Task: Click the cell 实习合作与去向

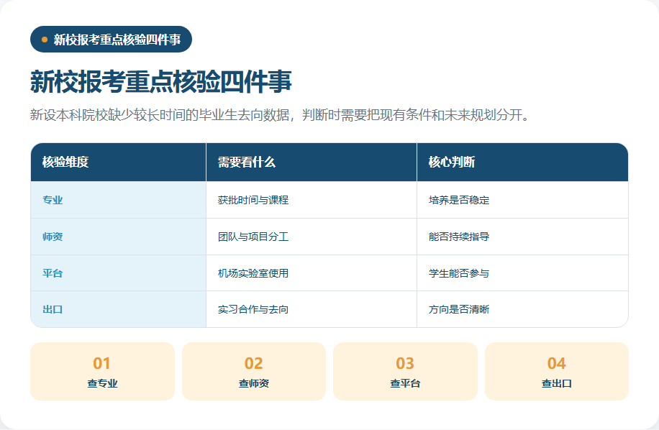Action: 312,309
